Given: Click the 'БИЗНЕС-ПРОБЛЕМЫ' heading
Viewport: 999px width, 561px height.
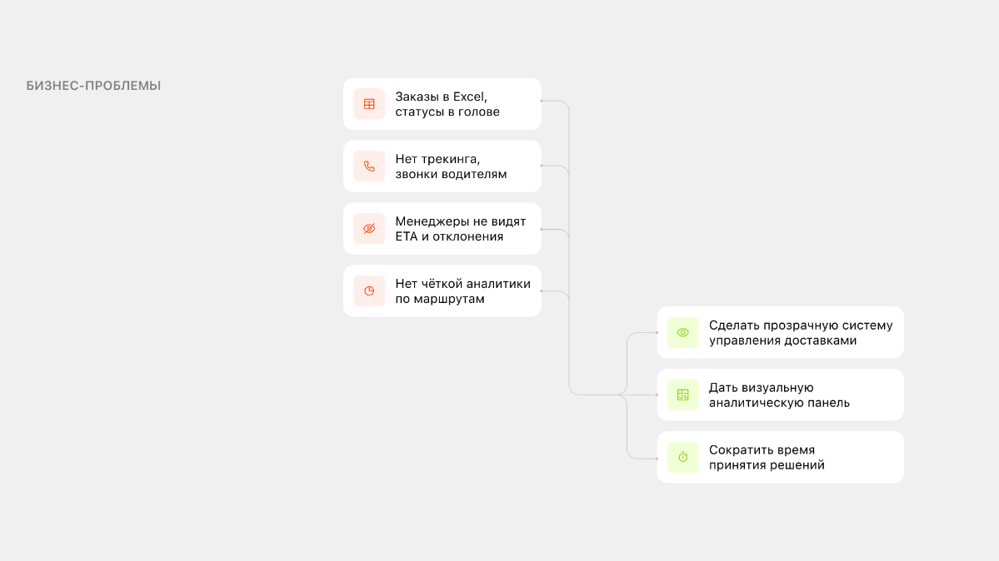Looking at the screenshot, I should 93,86.
